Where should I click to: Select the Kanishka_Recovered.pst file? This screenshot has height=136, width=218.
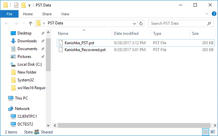(85, 50)
